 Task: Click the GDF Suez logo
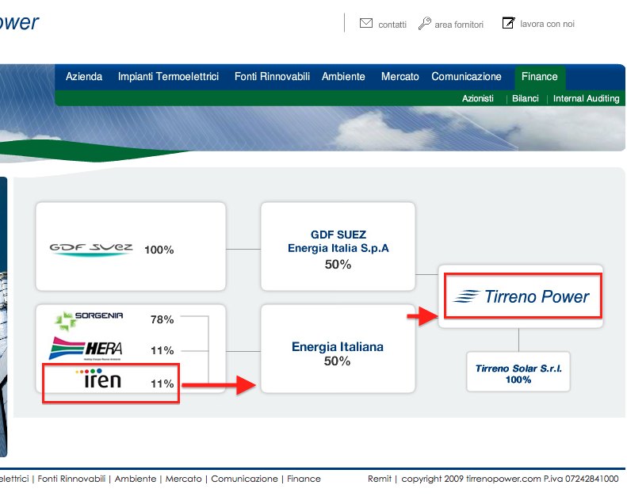coord(91,249)
